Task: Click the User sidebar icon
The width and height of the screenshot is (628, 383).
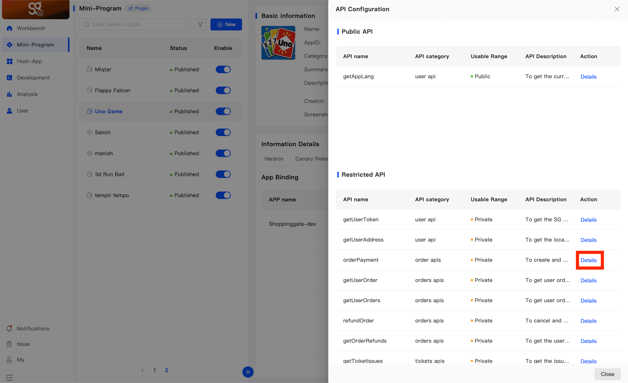Action: pyautogui.click(x=9, y=111)
